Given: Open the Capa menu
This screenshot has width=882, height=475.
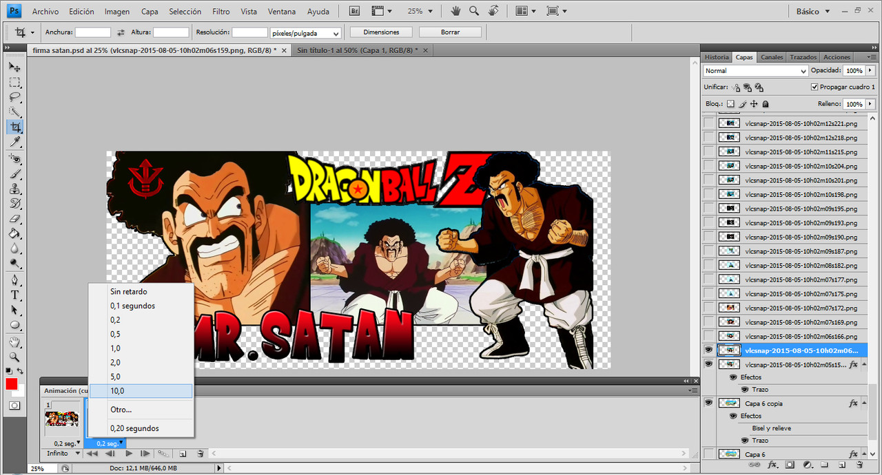Looking at the screenshot, I should coord(150,12).
